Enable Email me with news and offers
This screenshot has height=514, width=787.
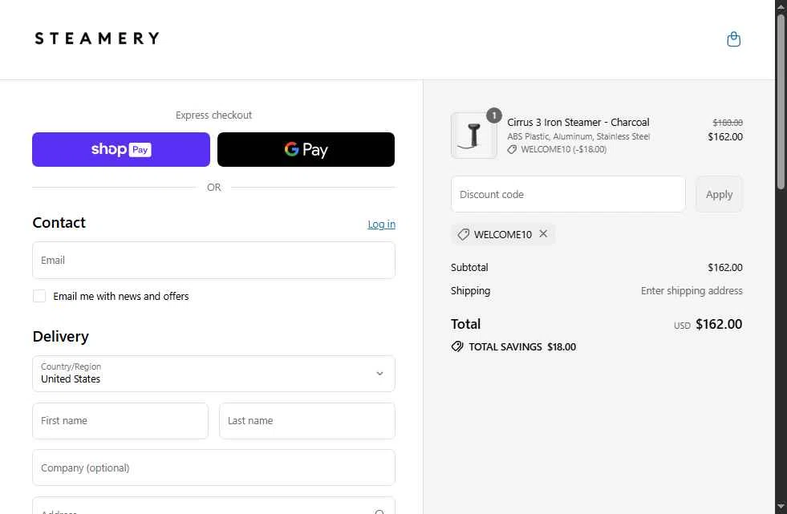point(39,296)
